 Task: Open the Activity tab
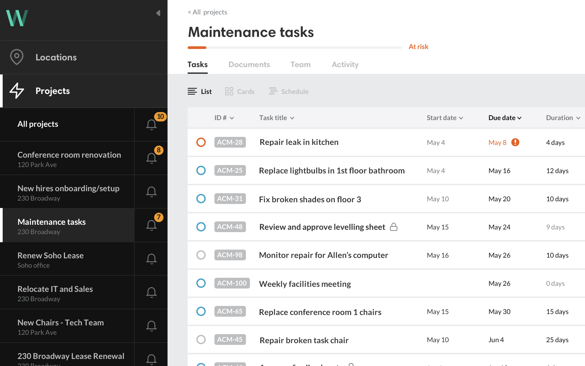[x=345, y=64]
